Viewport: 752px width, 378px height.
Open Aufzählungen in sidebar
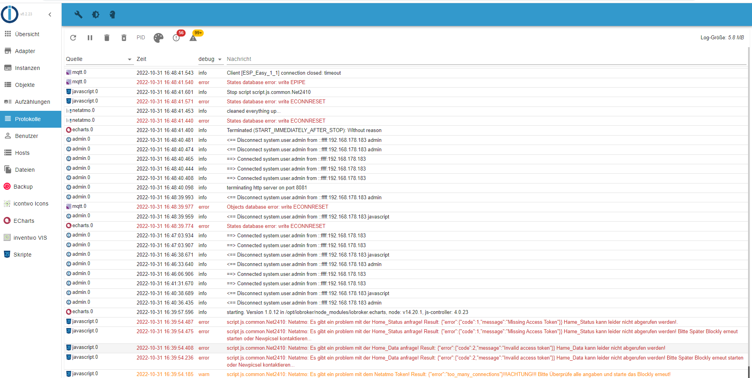point(31,102)
